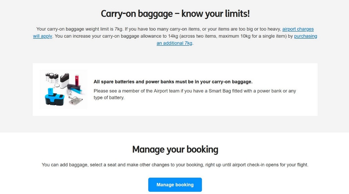Click the "Carry-on baggage – know your limits!" heading
The height and width of the screenshot is (194, 349).
175,14
